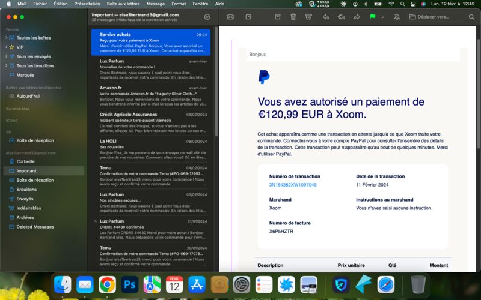Open Safari from the Dock
481x300 pixels.
(386, 284)
